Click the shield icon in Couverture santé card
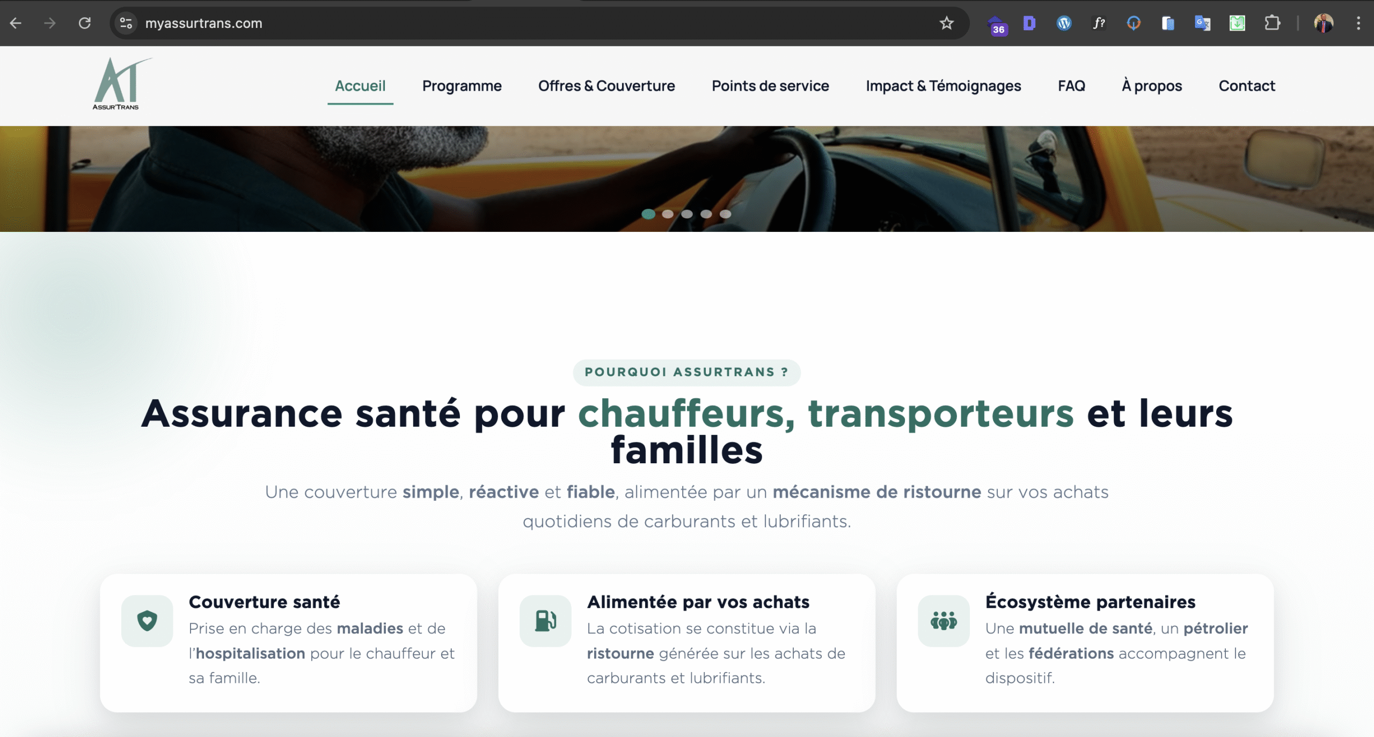Viewport: 1374px width, 737px height. pos(147,621)
